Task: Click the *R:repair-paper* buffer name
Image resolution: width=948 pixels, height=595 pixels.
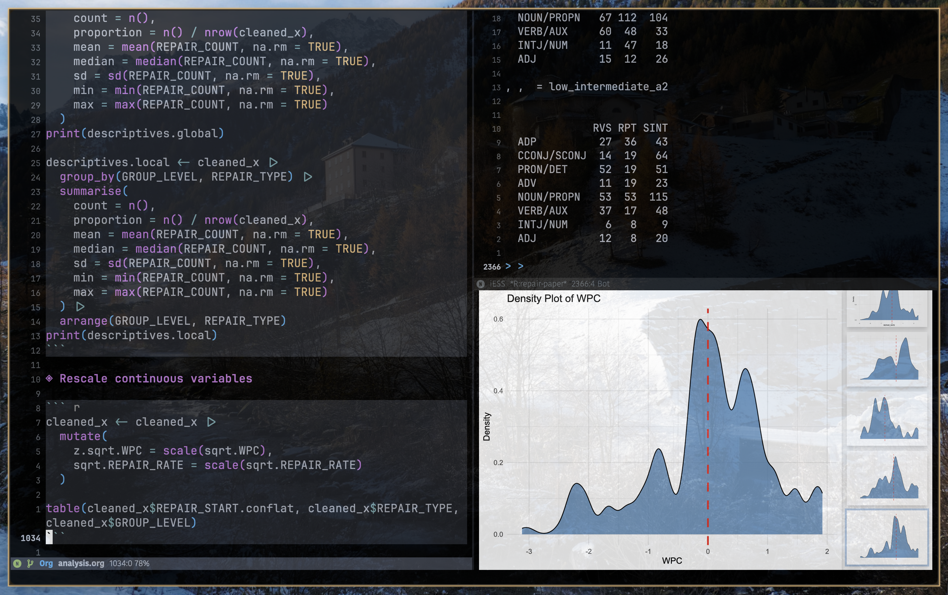Action: (x=538, y=284)
